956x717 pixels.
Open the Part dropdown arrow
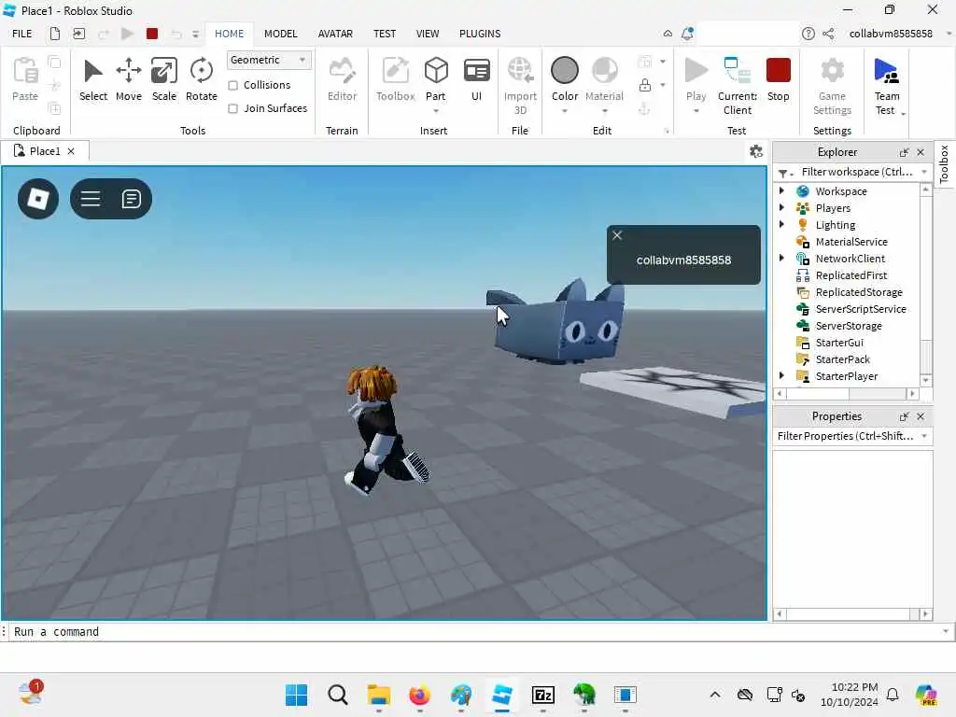435,111
